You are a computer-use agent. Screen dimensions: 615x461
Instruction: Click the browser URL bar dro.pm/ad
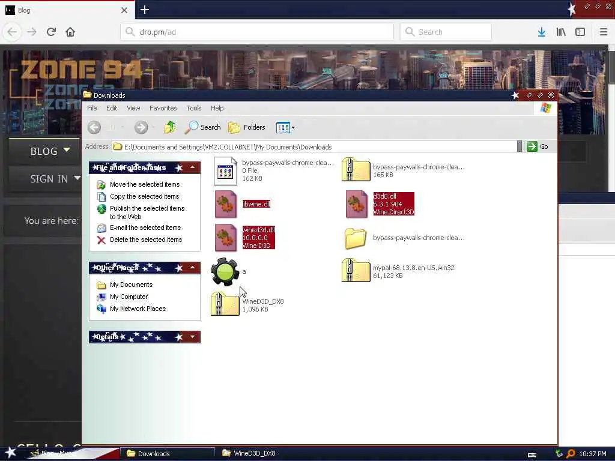[257, 32]
